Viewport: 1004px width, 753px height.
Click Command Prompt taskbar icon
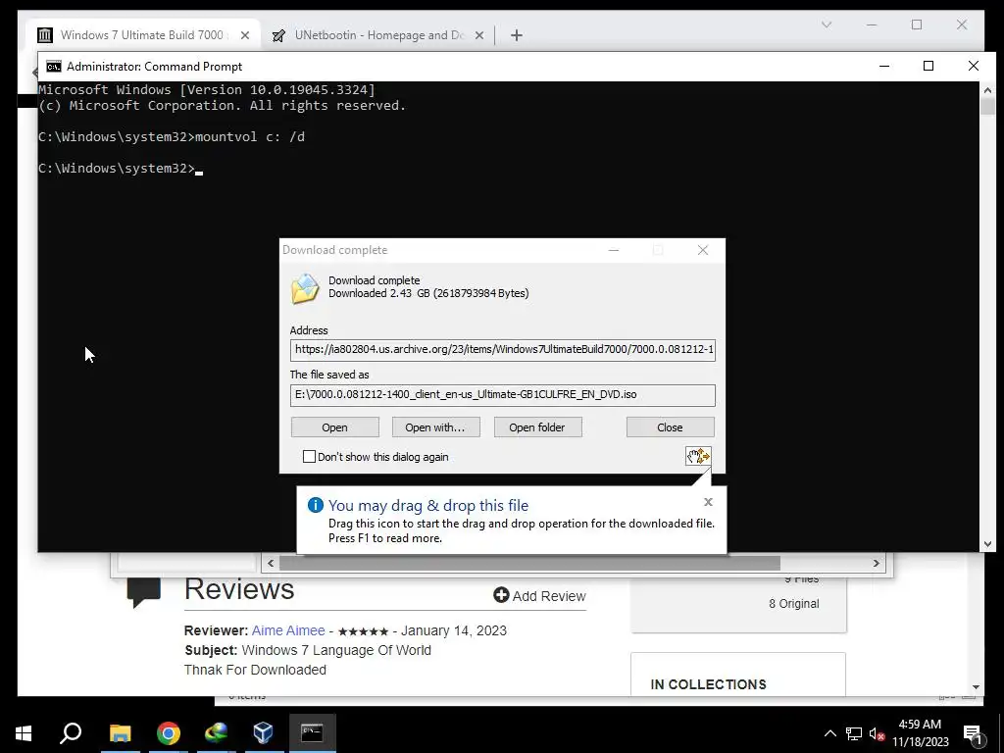tap(313, 733)
